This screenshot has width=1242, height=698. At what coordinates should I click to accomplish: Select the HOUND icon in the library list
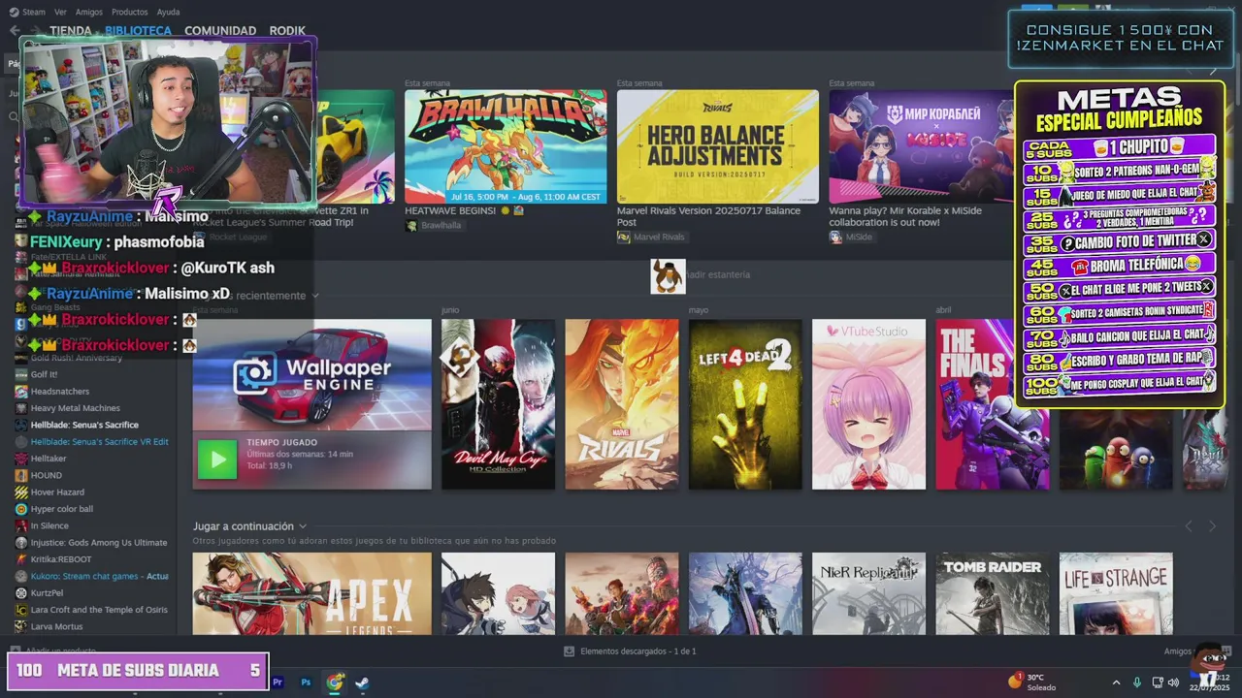[x=21, y=475]
